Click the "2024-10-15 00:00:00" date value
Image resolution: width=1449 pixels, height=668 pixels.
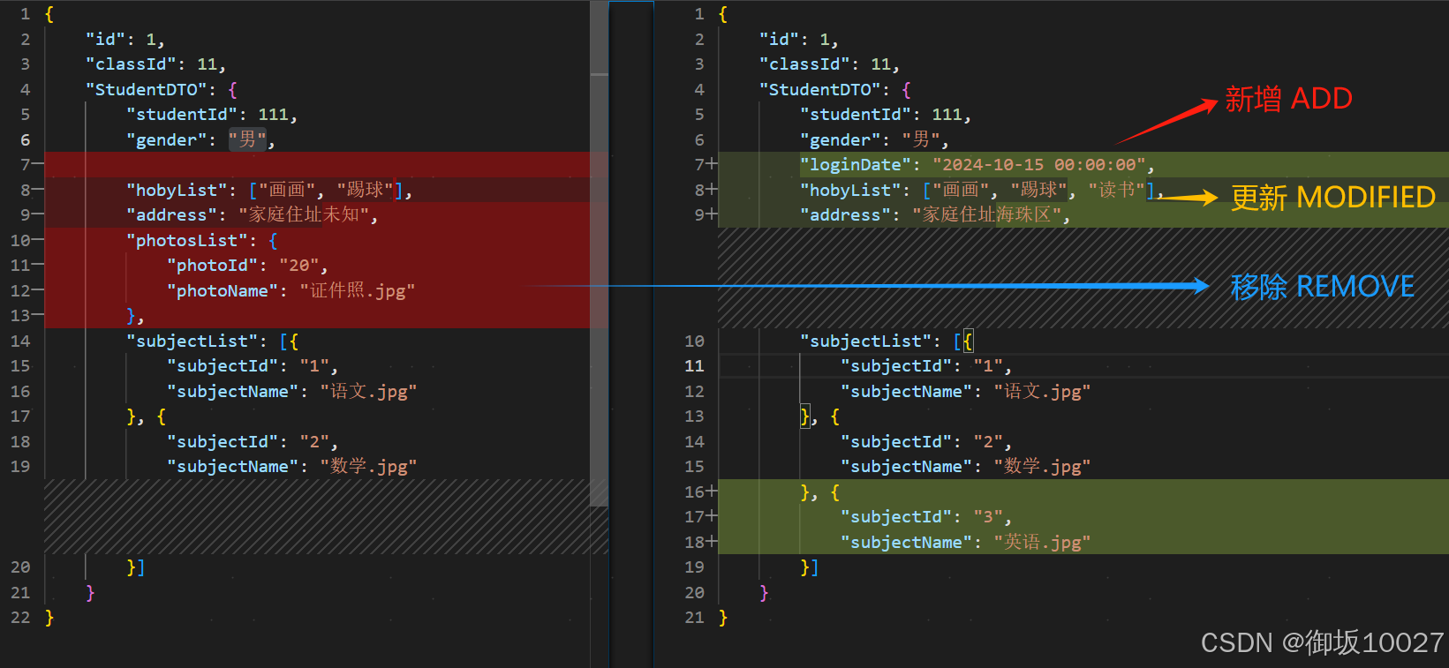pyautogui.click(x=1038, y=165)
